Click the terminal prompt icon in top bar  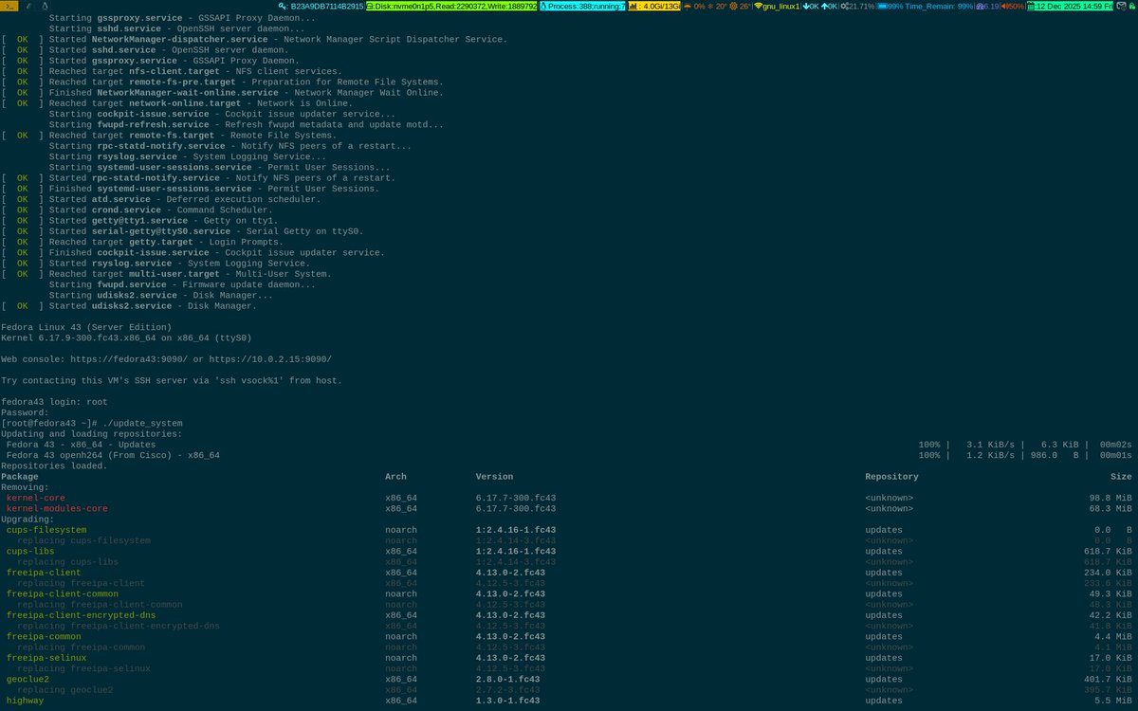click(9, 6)
